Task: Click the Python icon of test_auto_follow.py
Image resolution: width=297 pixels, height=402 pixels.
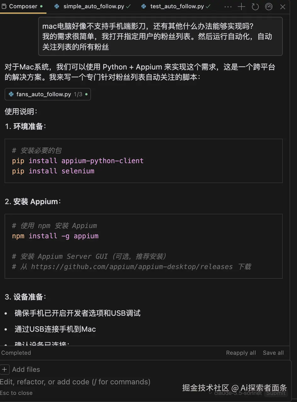Action: pyautogui.click(x=144, y=6)
